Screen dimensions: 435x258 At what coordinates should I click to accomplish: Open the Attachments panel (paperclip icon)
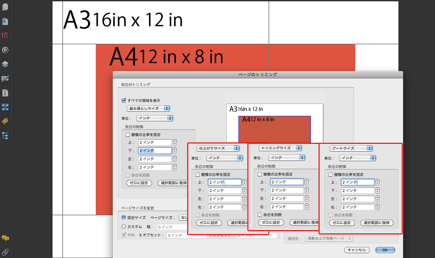click(5, 252)
